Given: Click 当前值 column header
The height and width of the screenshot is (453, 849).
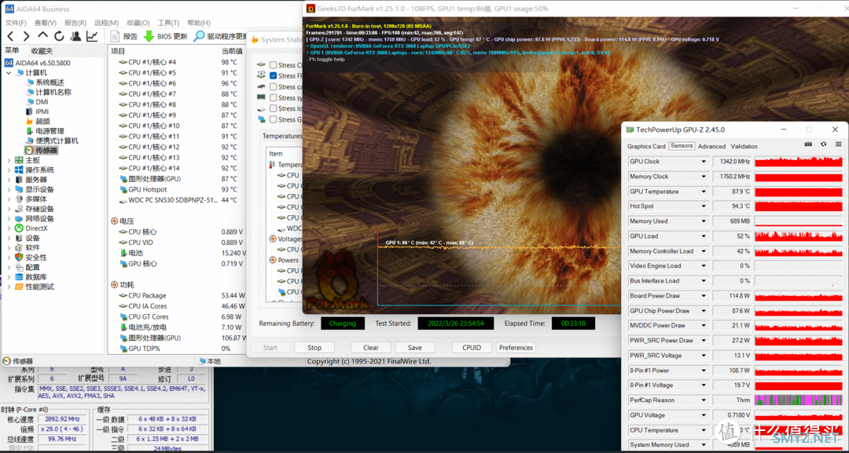Looking at the screenshot, I should click(x=232, y=51).
